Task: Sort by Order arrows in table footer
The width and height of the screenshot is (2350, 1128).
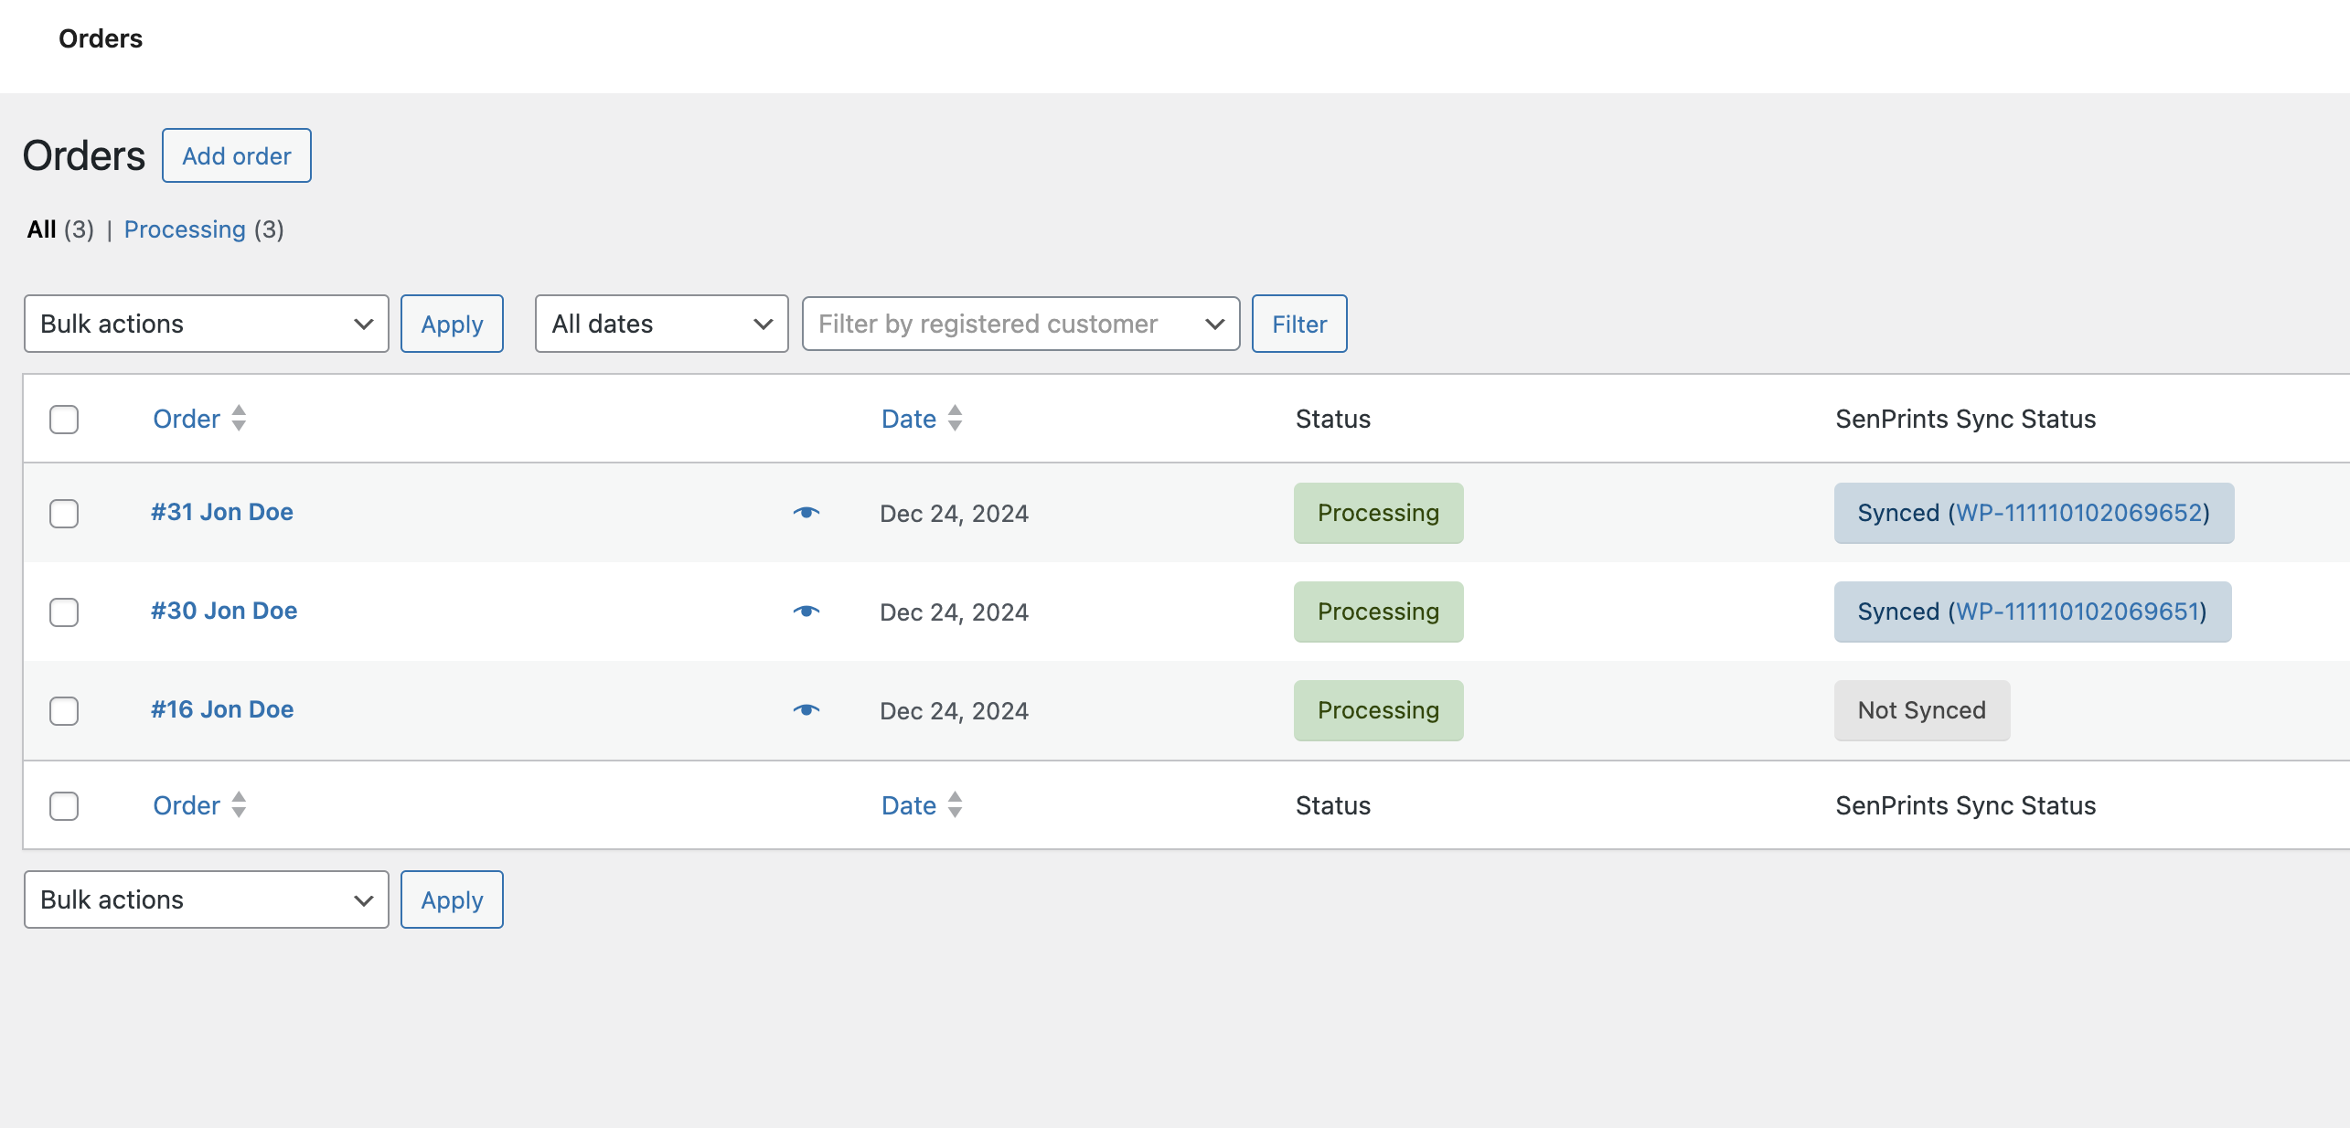Action: 239,805
